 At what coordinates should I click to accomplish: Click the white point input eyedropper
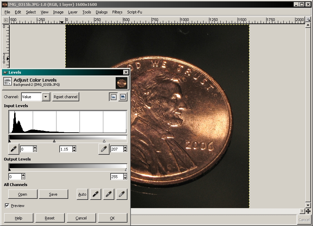pos(104,149)
